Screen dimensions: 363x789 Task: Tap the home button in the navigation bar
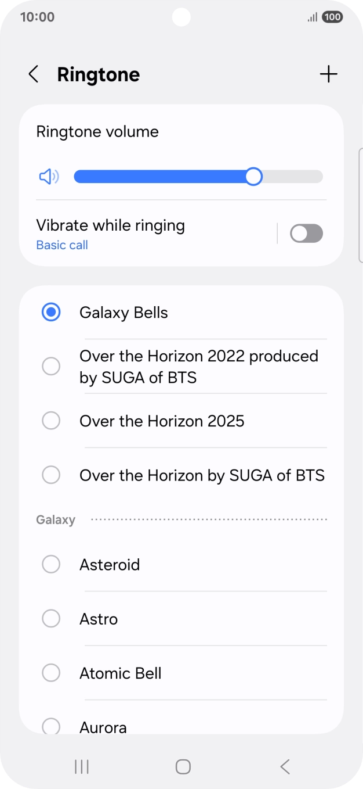pyautogui.click(x=182, y=766)
